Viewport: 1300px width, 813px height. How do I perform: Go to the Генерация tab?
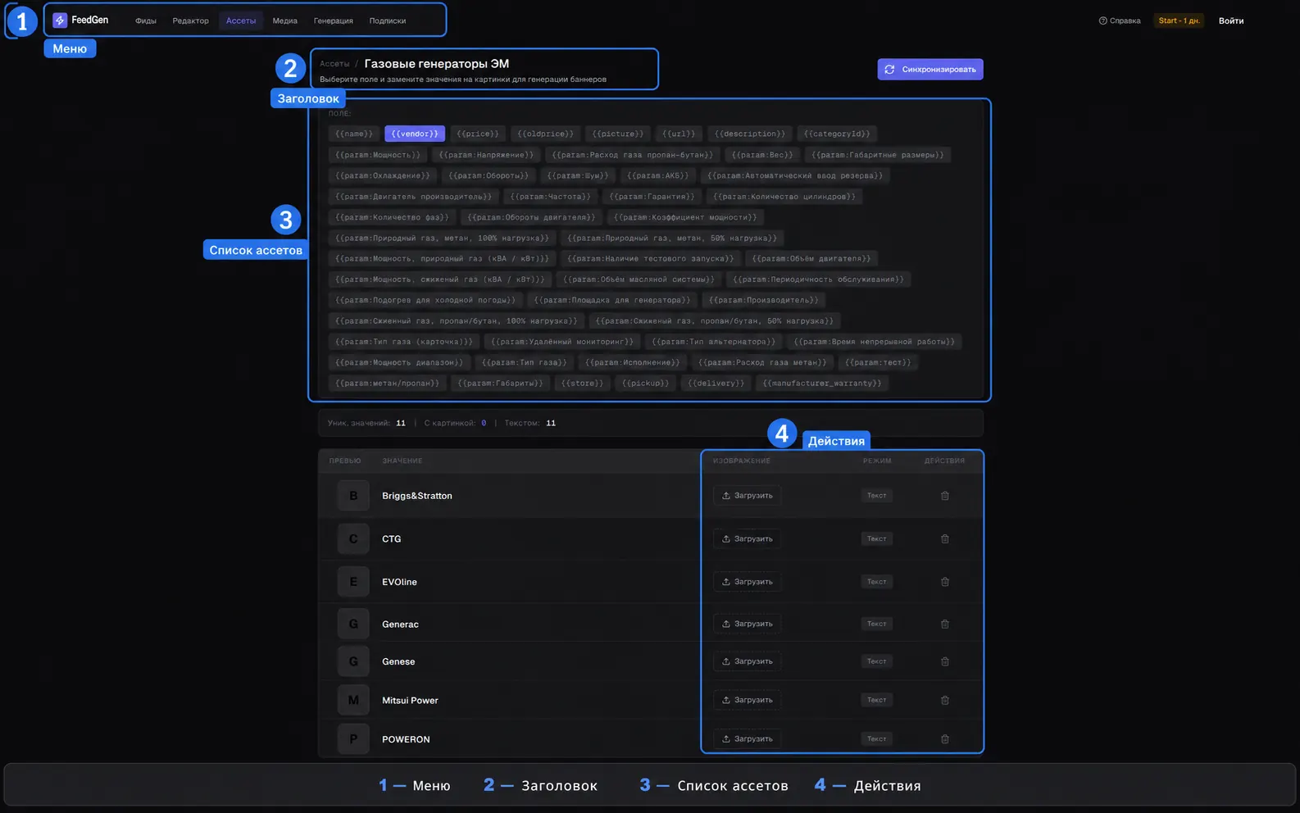pos(334,20)
